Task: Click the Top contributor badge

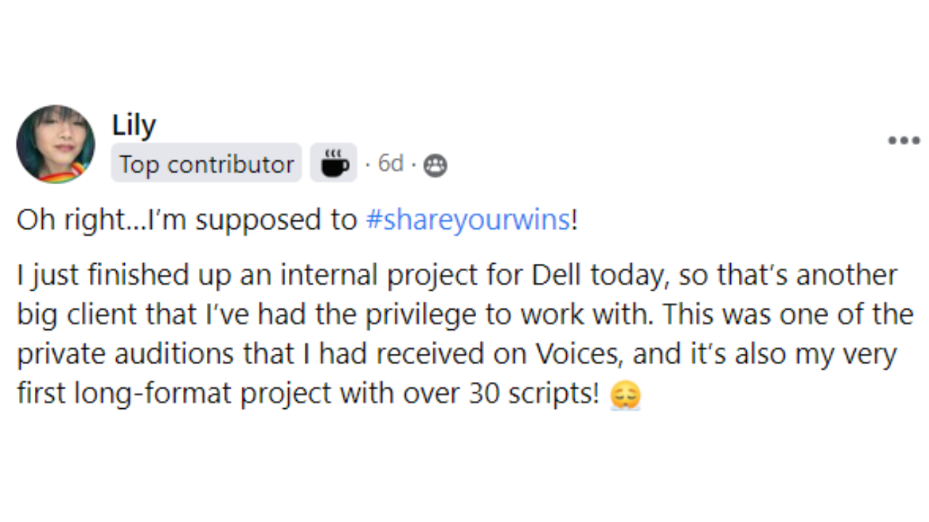Action: 206,164
